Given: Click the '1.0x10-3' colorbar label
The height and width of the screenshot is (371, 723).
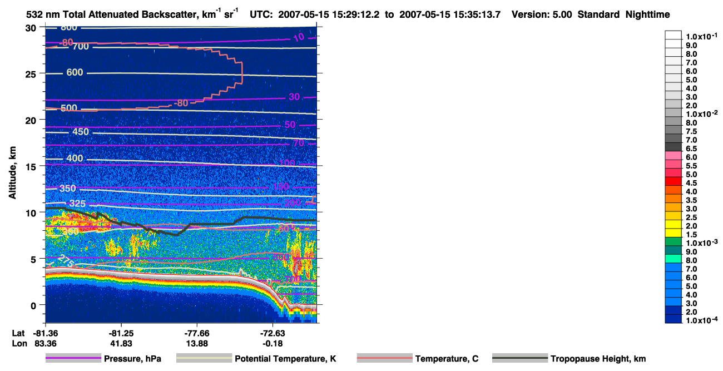Looking at the screenshot, I should (x=701, y=243).
